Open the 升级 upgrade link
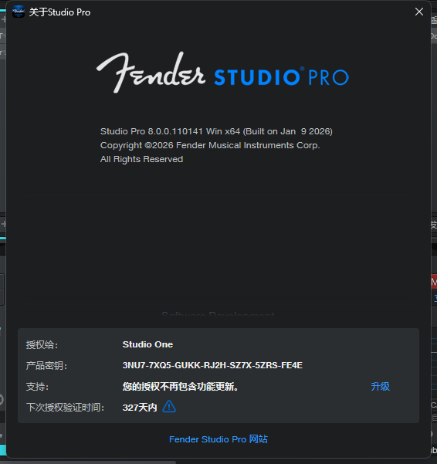The image size is (437, 464). point(380,386)
